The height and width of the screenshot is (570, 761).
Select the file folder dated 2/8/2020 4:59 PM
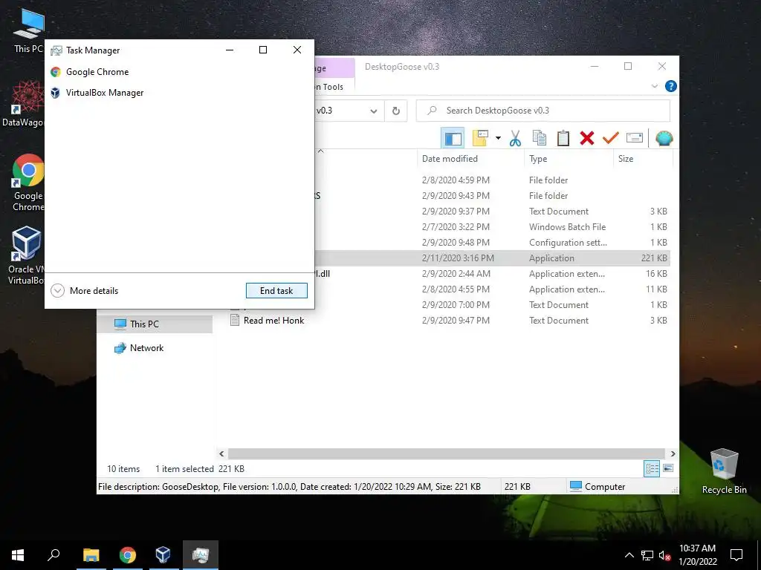tap(492, 180)
